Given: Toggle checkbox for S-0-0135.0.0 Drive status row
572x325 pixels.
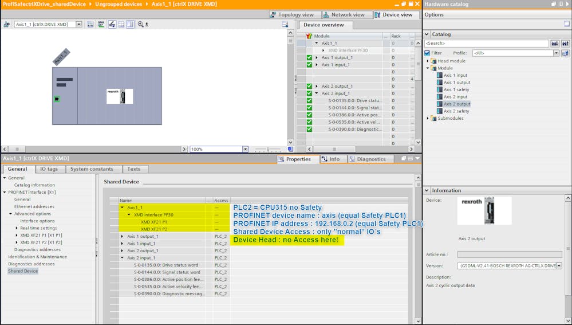Looking at the screenshot, I should pos(309,100).
